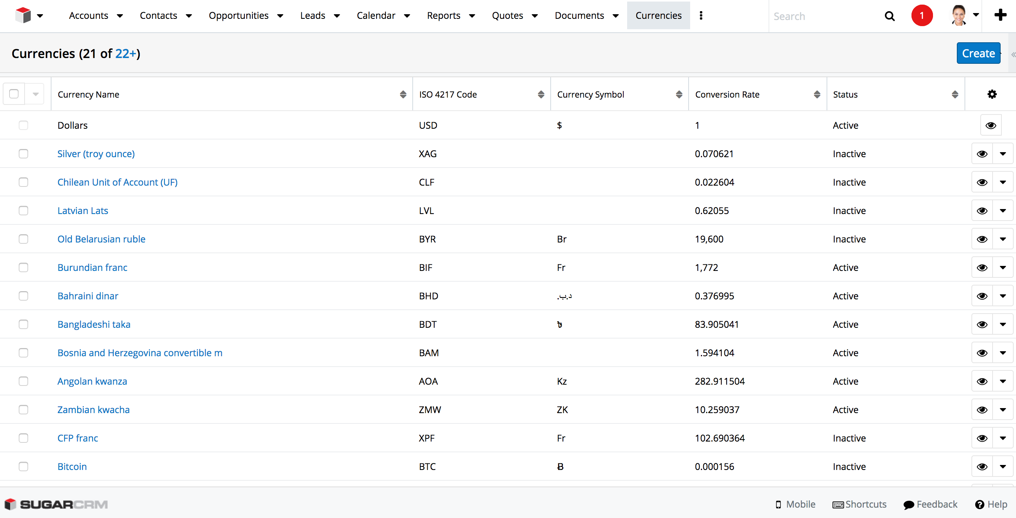1016x518 pixels.
Task: Open the Bitcoin currency record
Action: tap(72, 467)
